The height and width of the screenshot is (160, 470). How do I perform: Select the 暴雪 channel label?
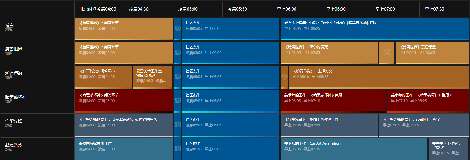point(10,25)
